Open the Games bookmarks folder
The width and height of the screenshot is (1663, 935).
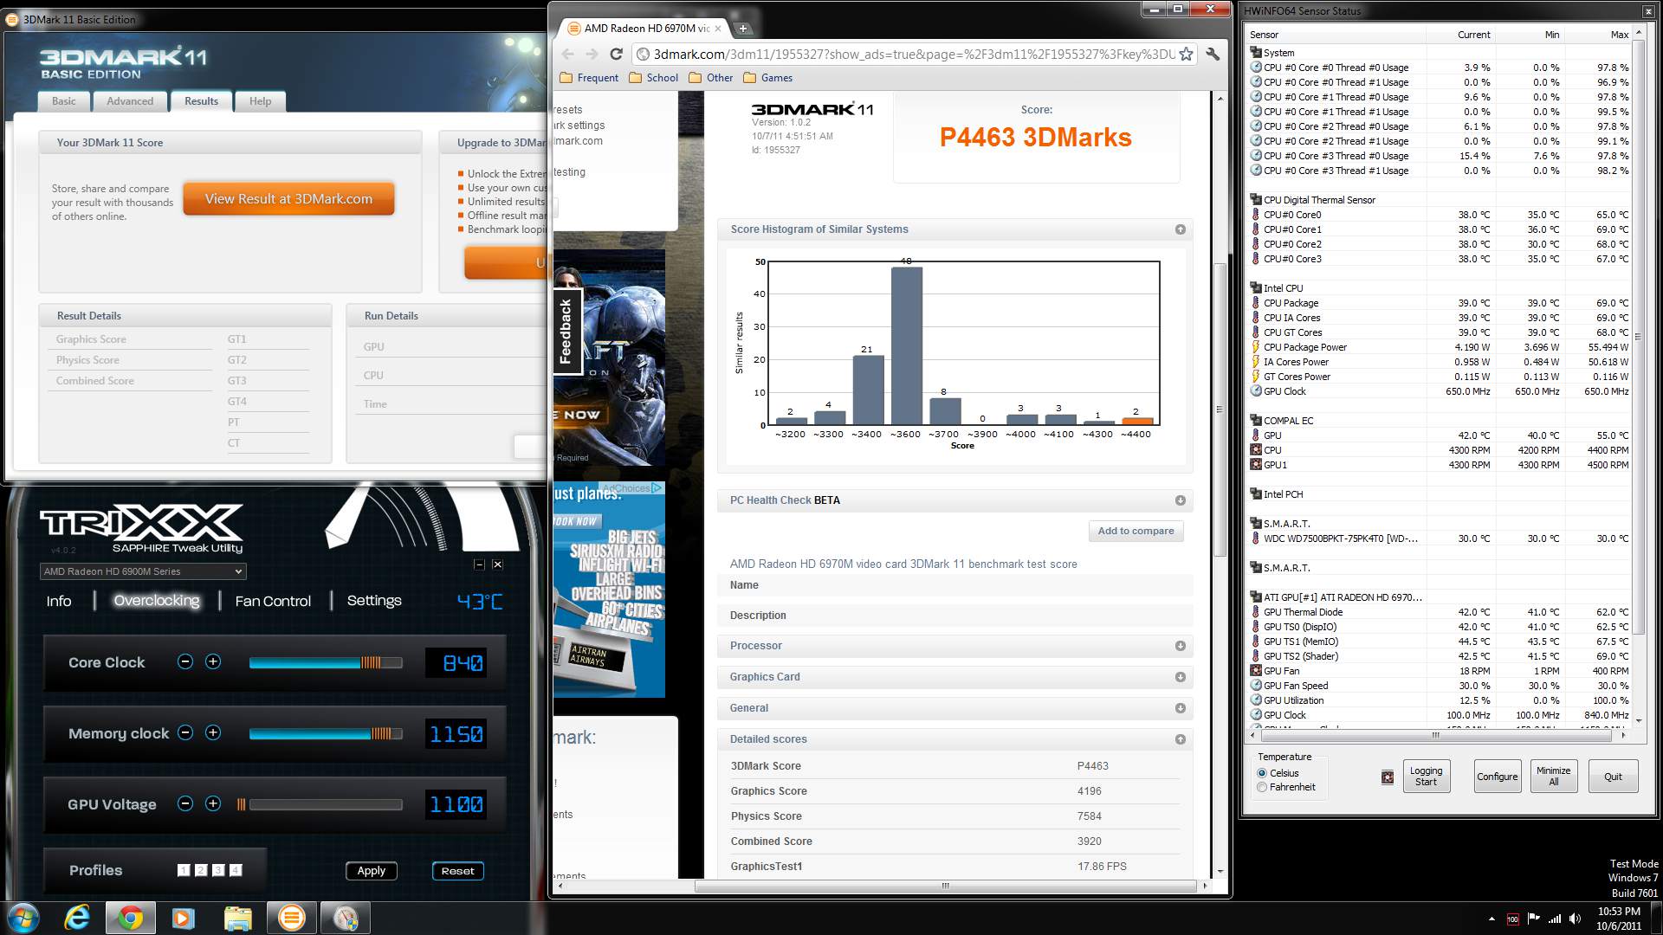(767, 78)
